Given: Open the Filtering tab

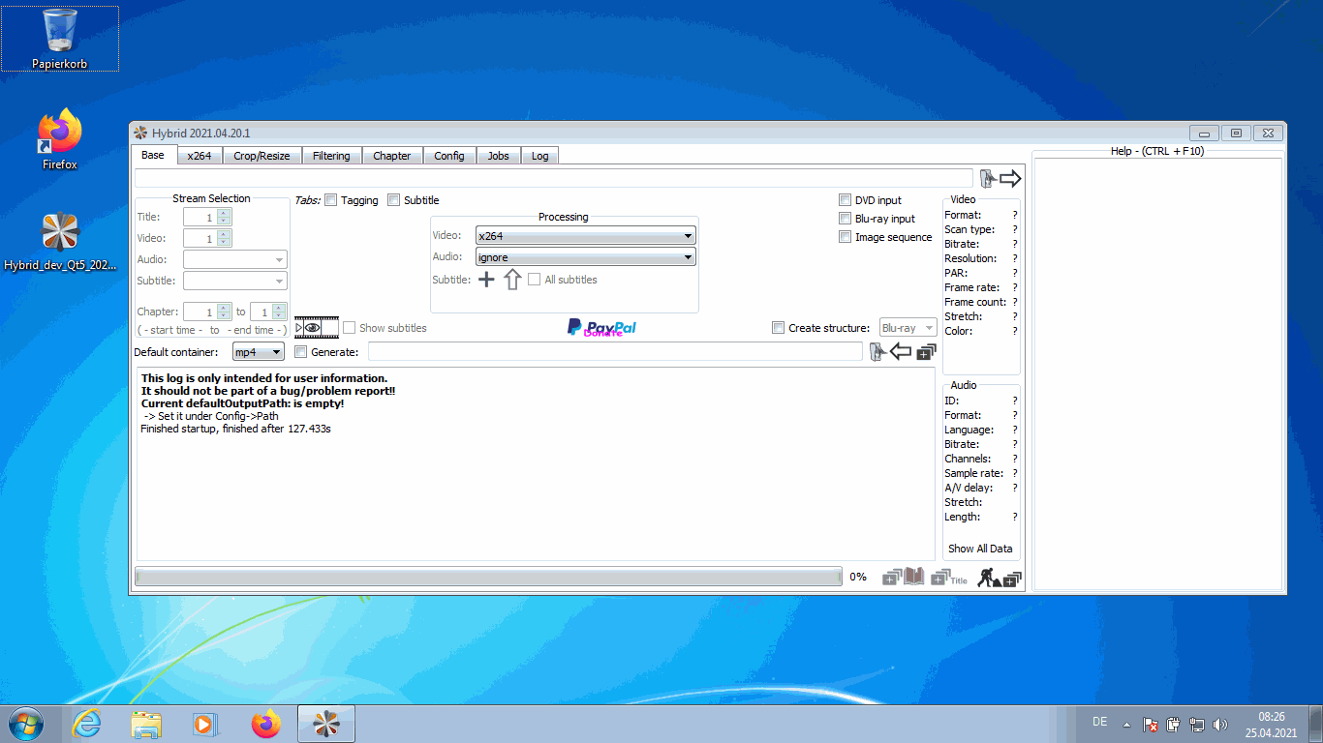Looking at the screenshot, I should click(x=331, y=156).
